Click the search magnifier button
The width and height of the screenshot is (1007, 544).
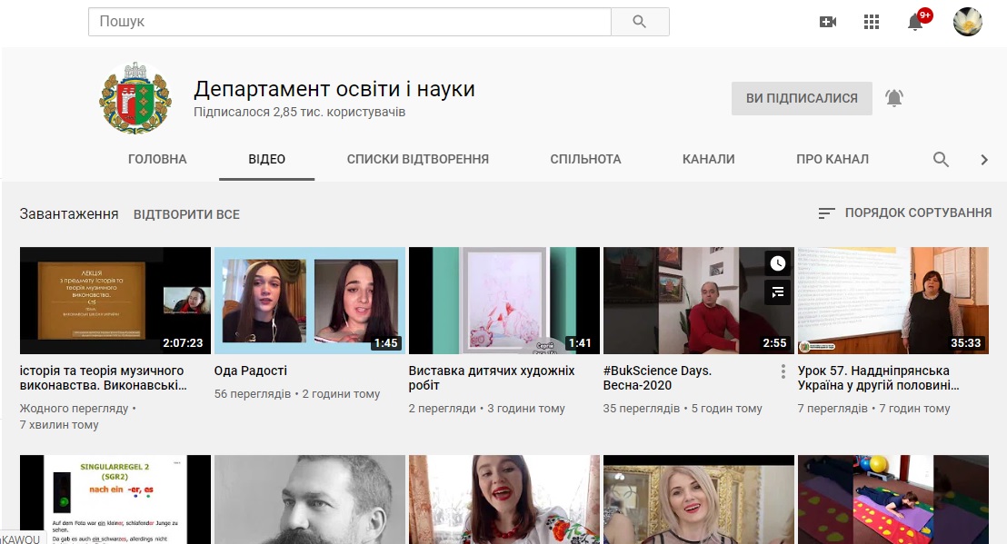640,22
